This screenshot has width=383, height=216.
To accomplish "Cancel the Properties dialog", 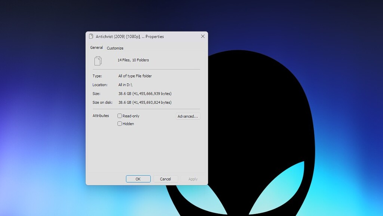I will (x=165, y=179).
